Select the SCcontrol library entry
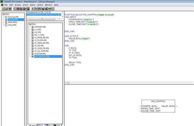 [44, 14]
